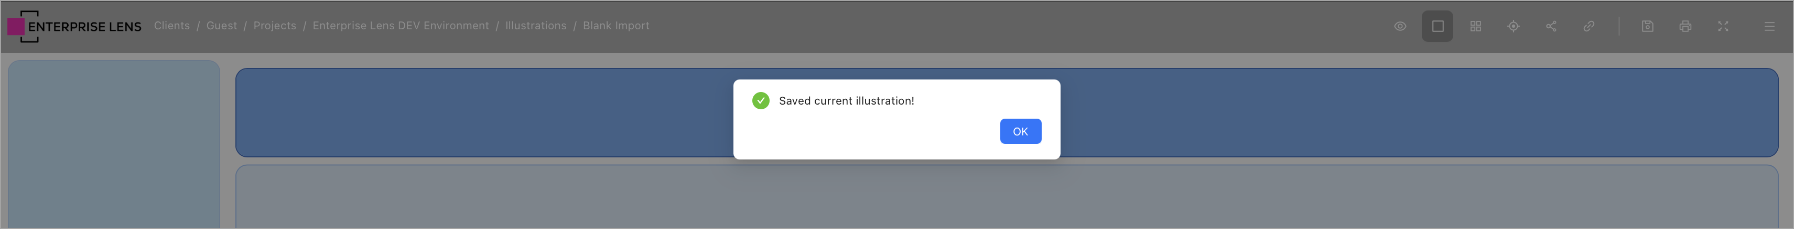Screen dimensions: 1794x229
Task: Click OK to dismiss the saved dialog
Action: click(x=1020, y=131)
